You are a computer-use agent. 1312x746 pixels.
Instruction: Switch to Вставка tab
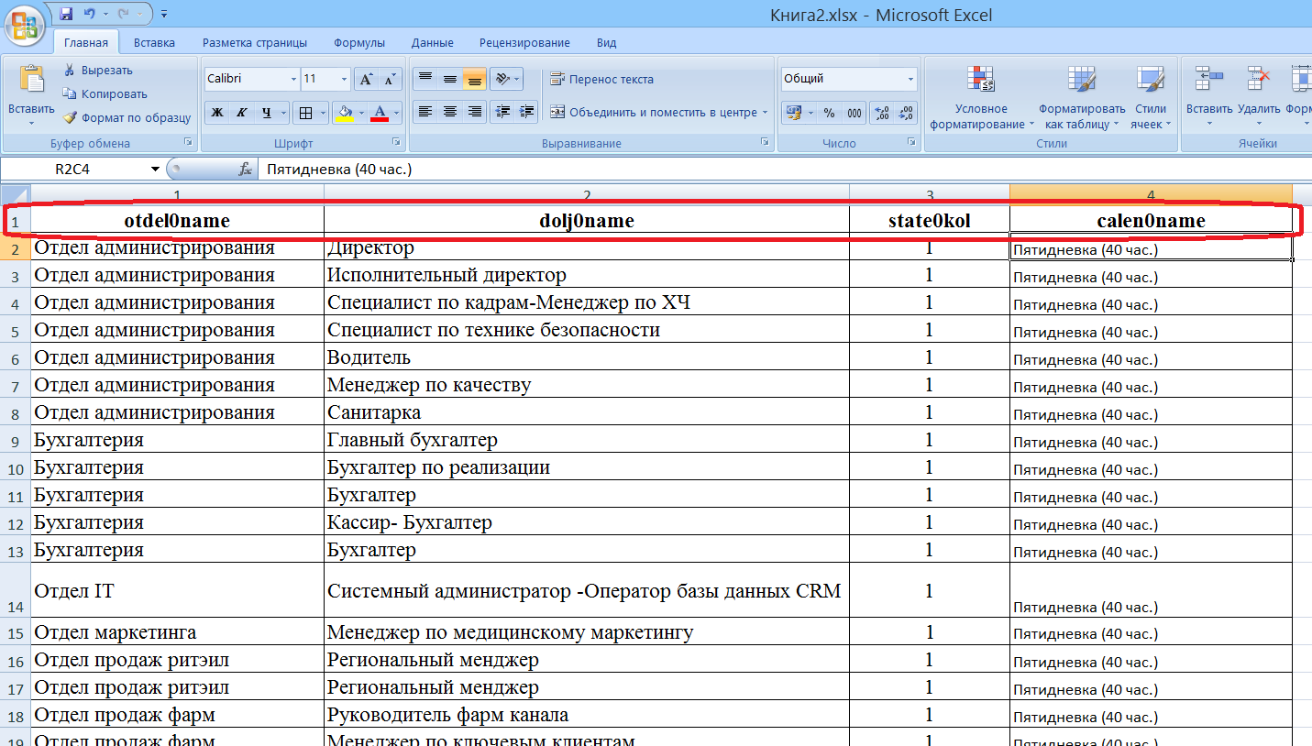pyautogui.click(x=154, y=42)
